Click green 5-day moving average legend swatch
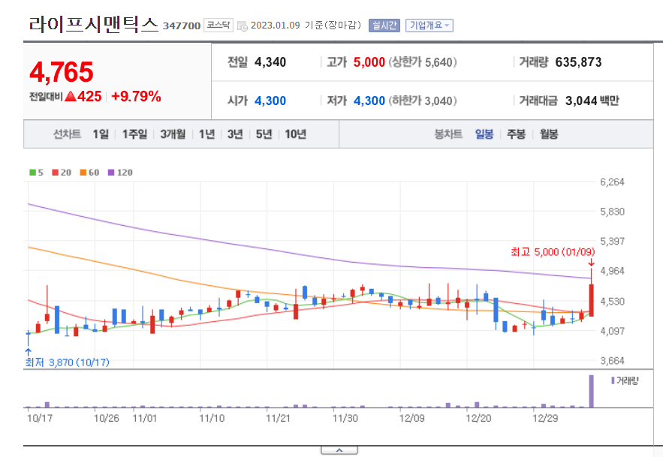 click(32, 173)
